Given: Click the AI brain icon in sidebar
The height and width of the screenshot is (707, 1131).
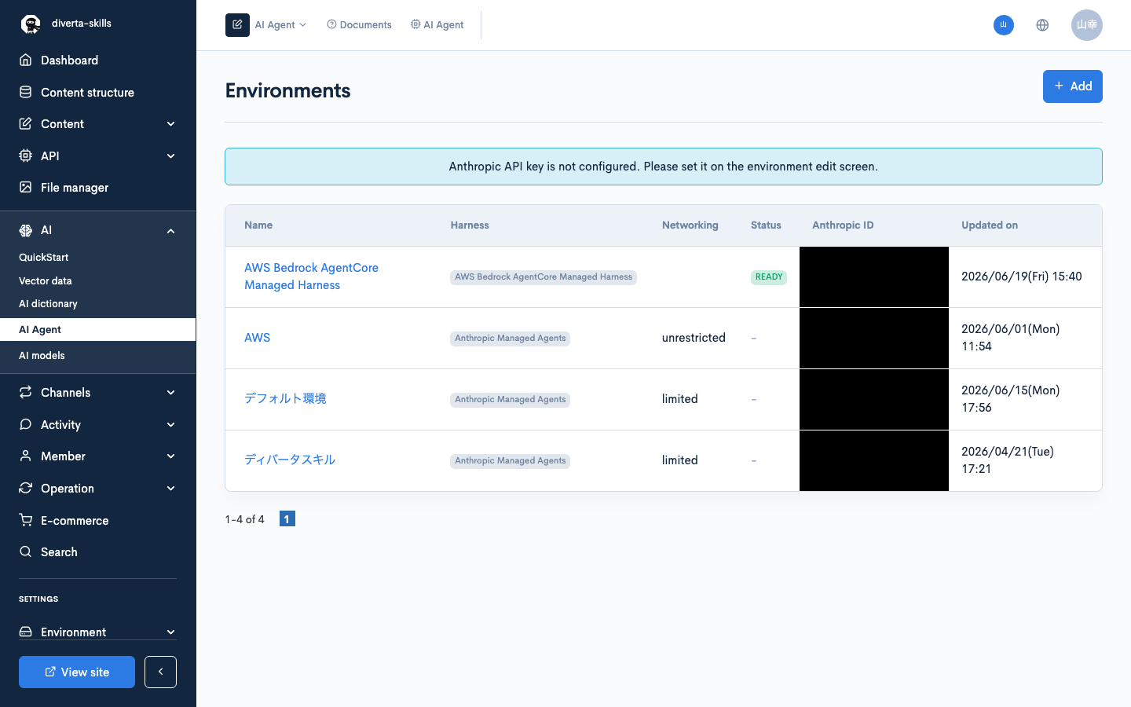Looking at the screenshot, I should [26, 230].
